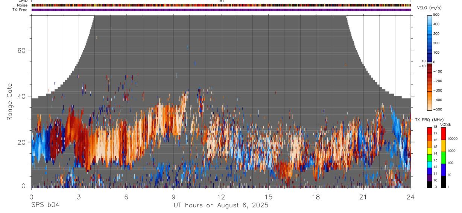Screen dimensions: 462x213
Task: Click the '10000' label on NOISE scale
Action: coord(452,139)
